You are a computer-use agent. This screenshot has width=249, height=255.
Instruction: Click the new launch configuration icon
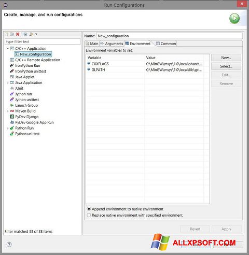tap(6, 34)
